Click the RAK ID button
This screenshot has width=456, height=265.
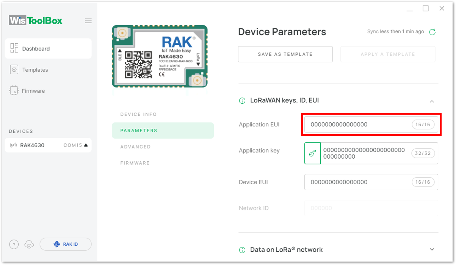(66, 244)
